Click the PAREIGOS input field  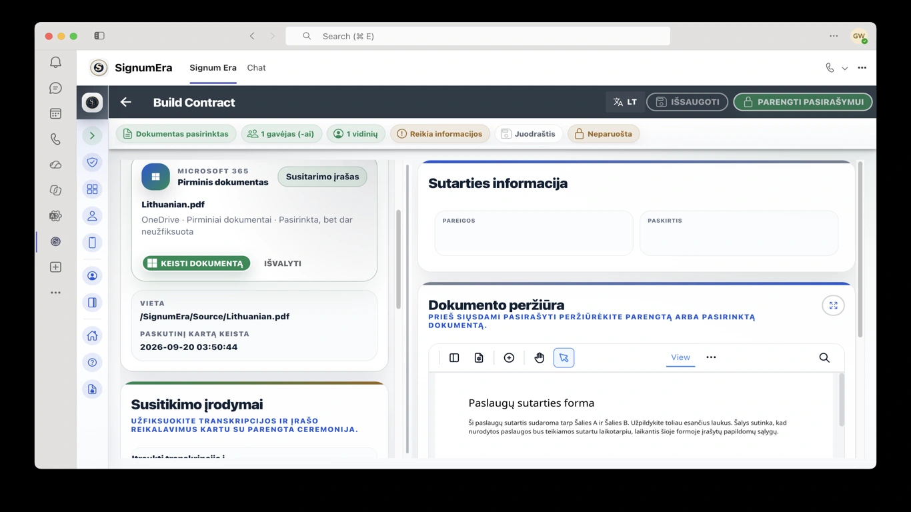point(534,233)
